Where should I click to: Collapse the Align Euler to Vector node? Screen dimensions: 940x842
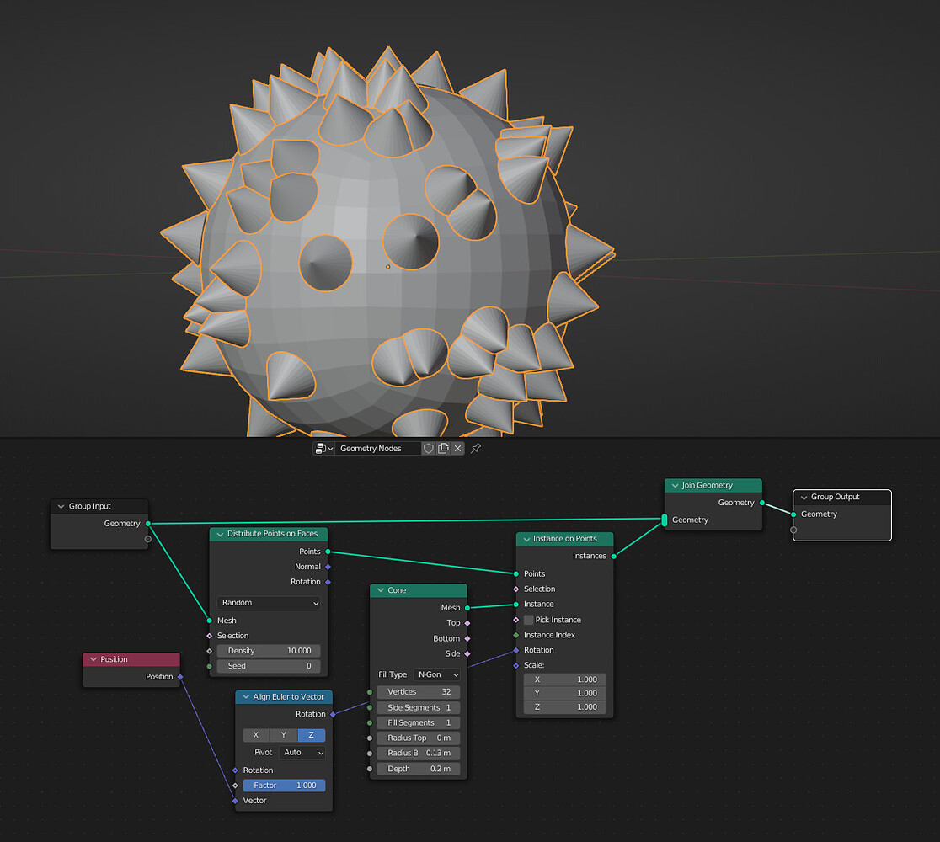tap(246, 697)
